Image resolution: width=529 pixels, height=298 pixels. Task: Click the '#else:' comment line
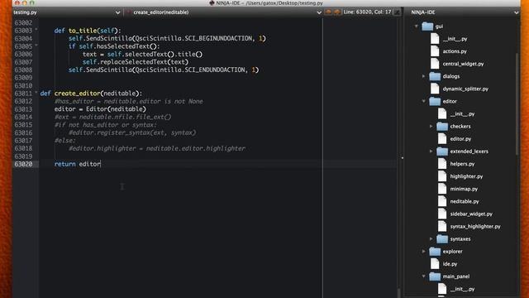tap(65, 141)
